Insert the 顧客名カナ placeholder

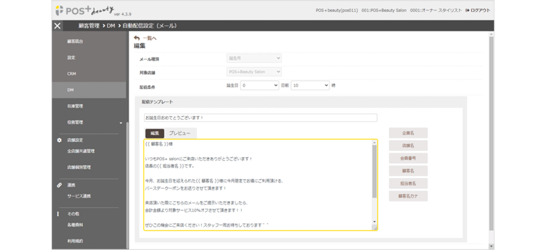(408, 196)
